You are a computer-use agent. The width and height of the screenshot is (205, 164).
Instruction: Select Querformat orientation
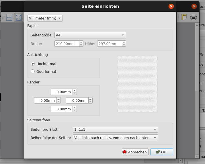point(33,71)
